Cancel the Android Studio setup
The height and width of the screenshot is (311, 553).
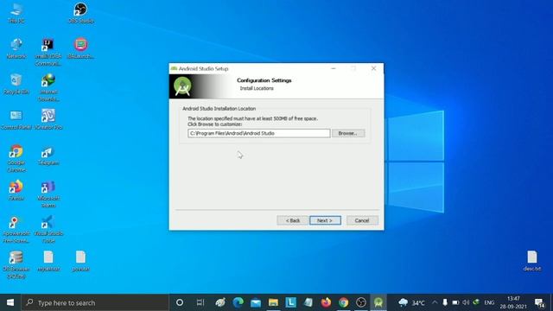coord(362,220)
